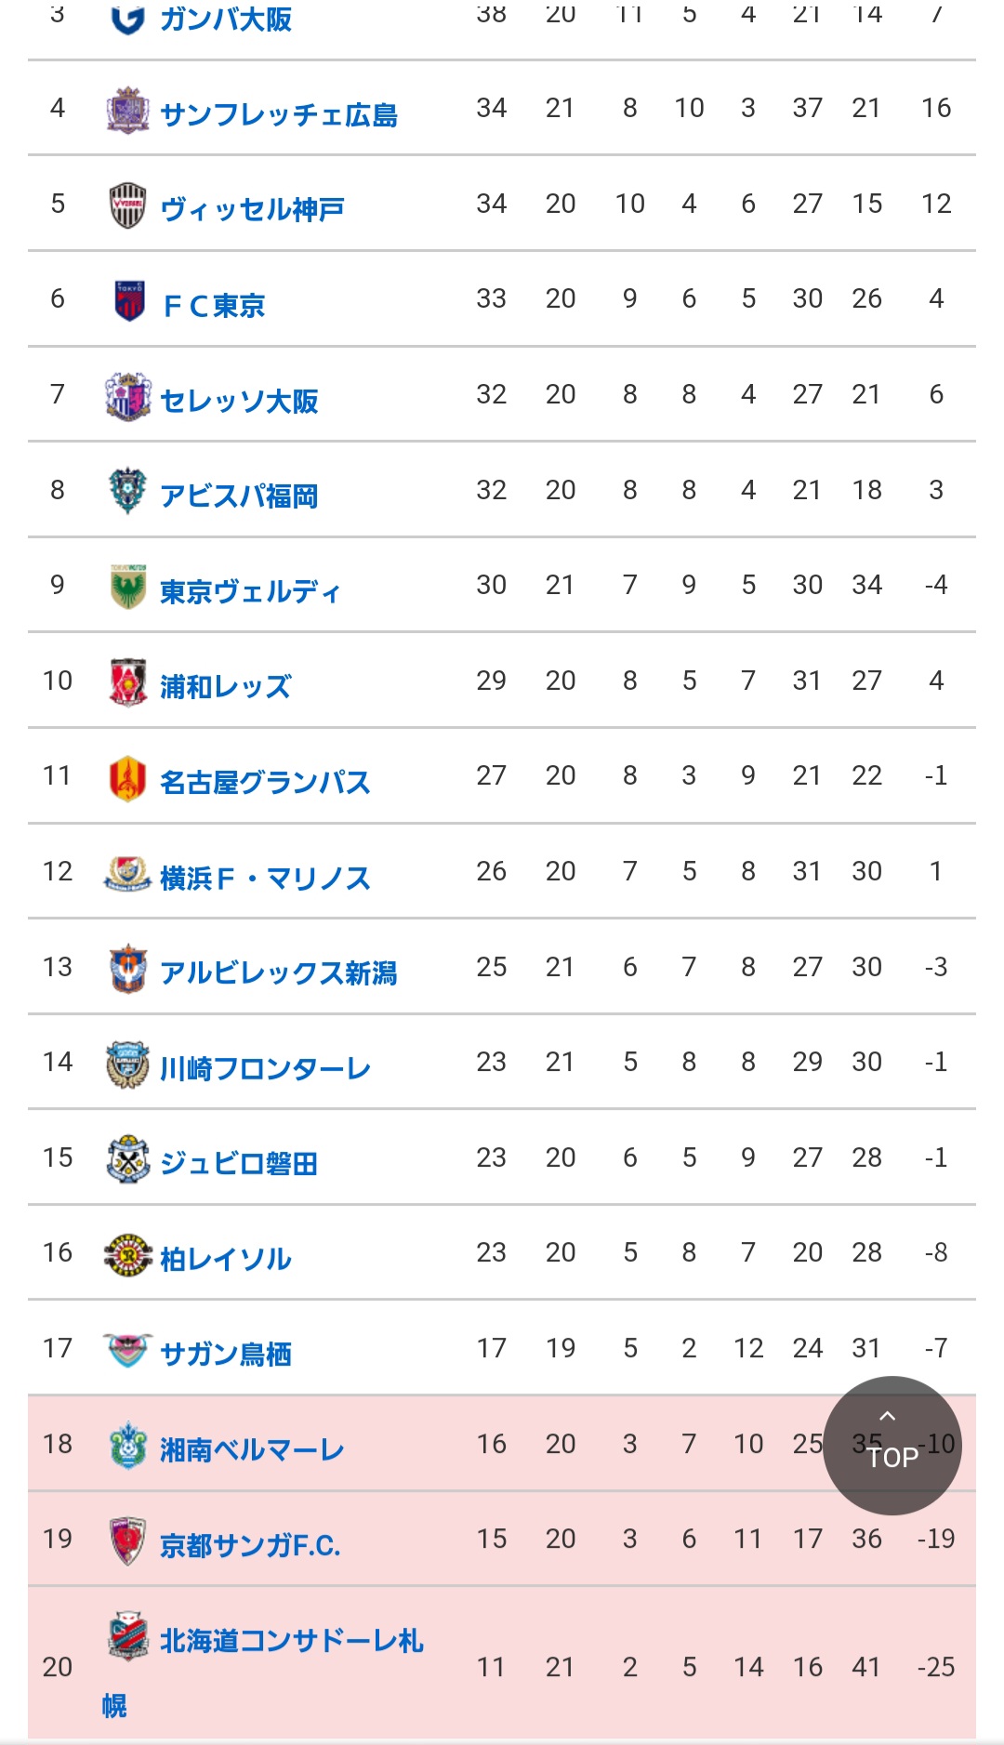Click the Urawa Reds crest icon
This screenshot has height=1745, width=1004.
tap(128, 682)
